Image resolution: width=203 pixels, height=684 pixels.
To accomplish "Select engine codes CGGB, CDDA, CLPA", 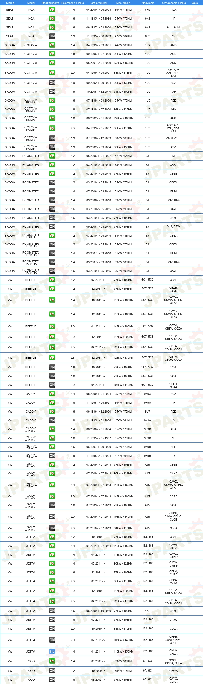I will click(173, 661).
